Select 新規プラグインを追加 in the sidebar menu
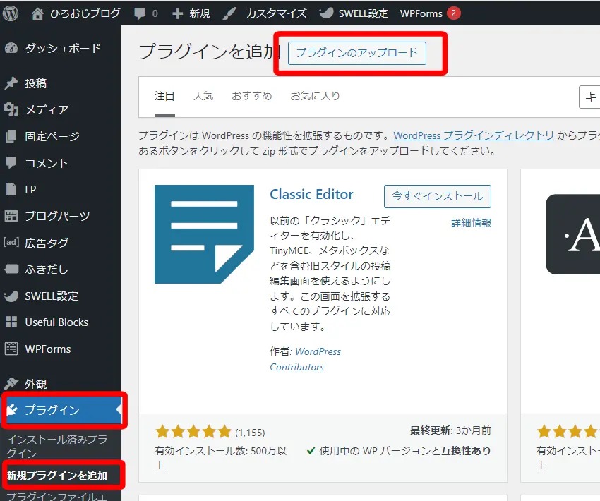 [56, 476]
